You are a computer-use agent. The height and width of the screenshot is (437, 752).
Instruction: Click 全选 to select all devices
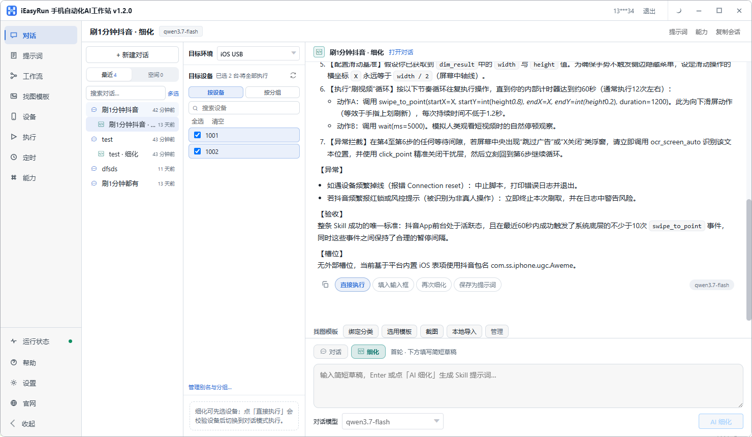(x=198, y=121)
